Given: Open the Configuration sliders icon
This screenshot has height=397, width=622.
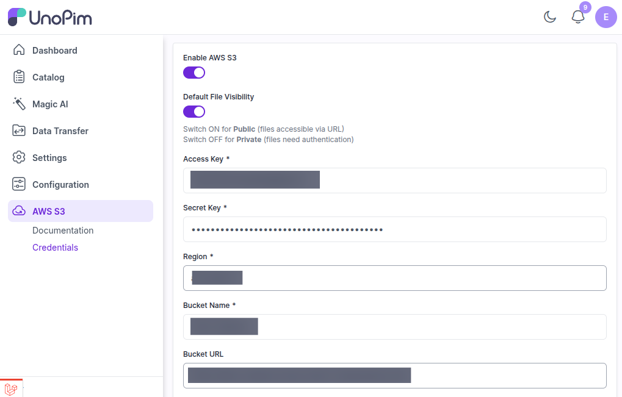Looking at the screenshot, I should (x=19, y=184).
